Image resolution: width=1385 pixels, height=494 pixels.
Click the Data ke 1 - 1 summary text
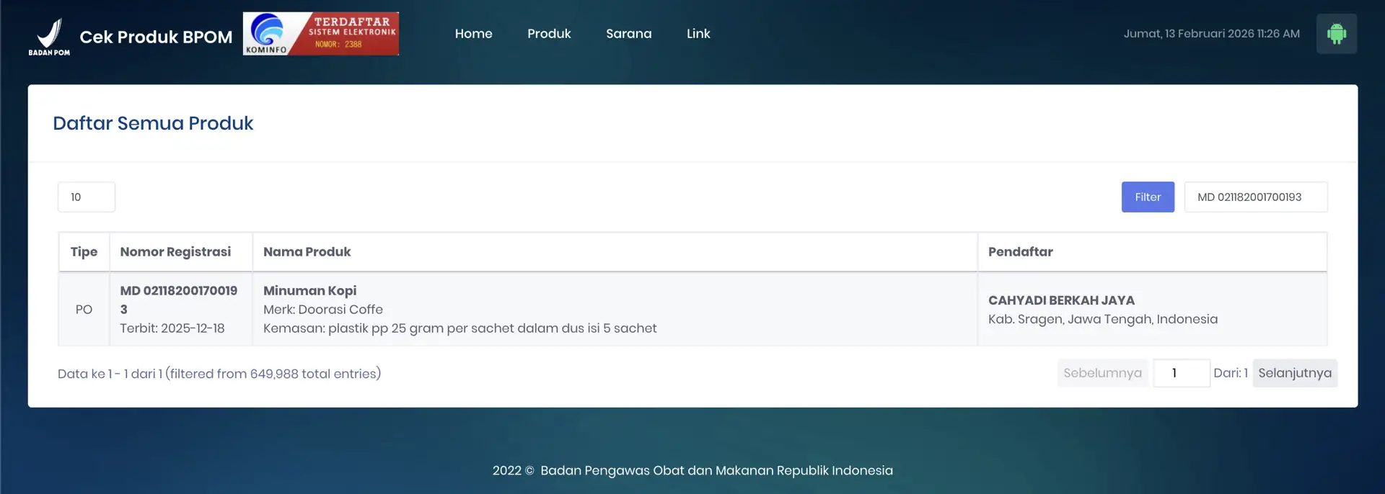(x=219, y=374)
